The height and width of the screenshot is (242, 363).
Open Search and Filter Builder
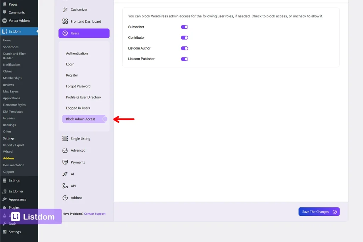pos(14,56)
